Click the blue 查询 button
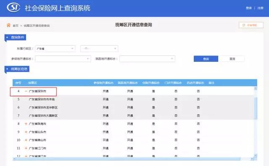The width and height of the screenshot is (269, 166). coord(206,59)
